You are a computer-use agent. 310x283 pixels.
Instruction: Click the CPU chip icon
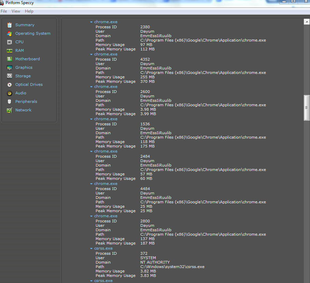(x=10, y=42)
